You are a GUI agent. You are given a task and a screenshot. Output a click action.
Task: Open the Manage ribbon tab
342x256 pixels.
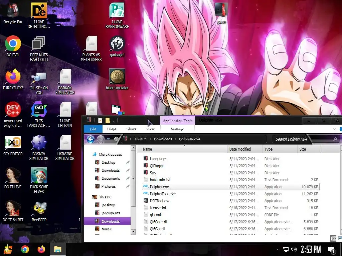pos(177,129)
